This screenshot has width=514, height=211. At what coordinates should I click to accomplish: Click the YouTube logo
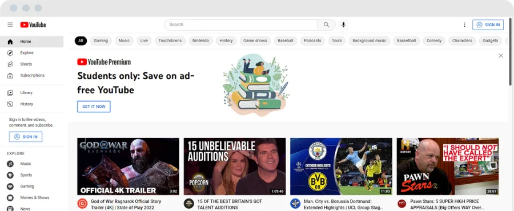pyautogui.click(x=33, y=25)
